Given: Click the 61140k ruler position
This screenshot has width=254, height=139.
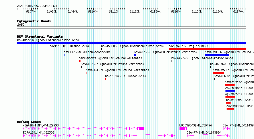Looking at the screenshot, I should coord(176,12).
